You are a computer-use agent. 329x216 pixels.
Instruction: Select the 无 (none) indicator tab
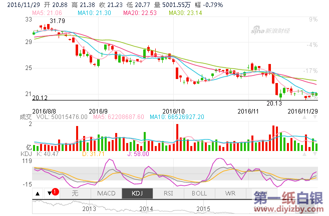click(x=75, y=193)
